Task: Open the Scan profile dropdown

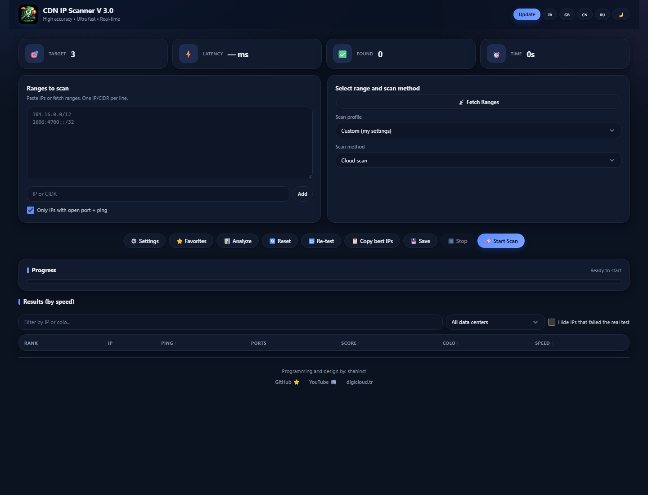Action: (478, 130)
